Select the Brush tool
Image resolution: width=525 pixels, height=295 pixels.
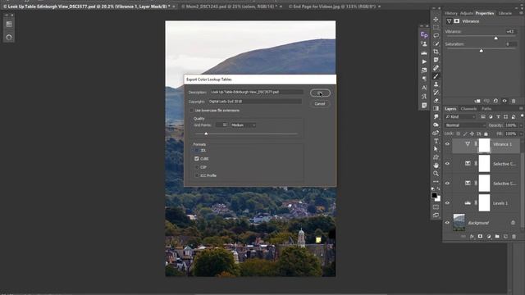pos(436,76)
